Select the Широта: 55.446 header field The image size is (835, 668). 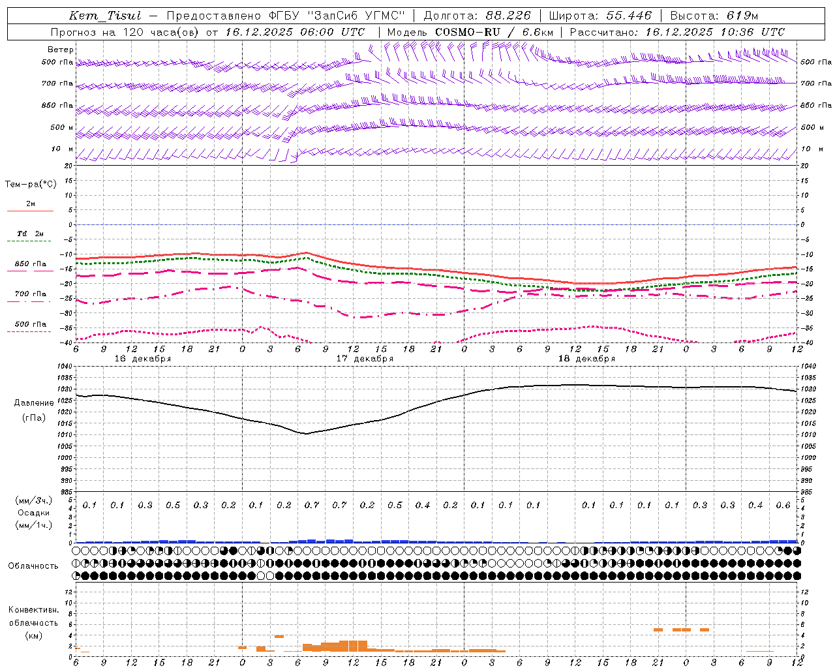[600, 16]
